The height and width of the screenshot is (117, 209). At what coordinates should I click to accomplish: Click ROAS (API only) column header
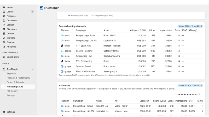coord(189,30)
